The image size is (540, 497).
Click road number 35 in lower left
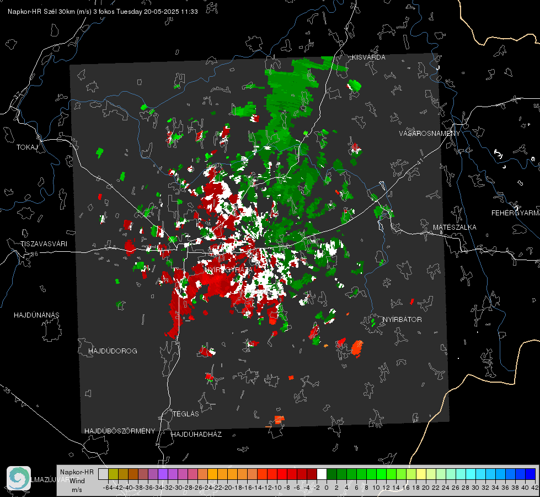(x=7, y=390)
